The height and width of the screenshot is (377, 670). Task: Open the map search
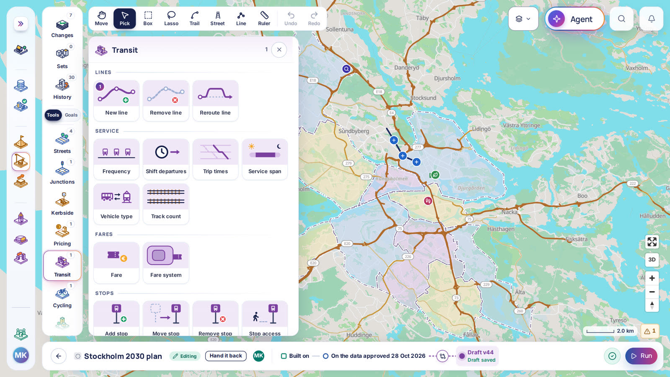[x=621, y=19]
